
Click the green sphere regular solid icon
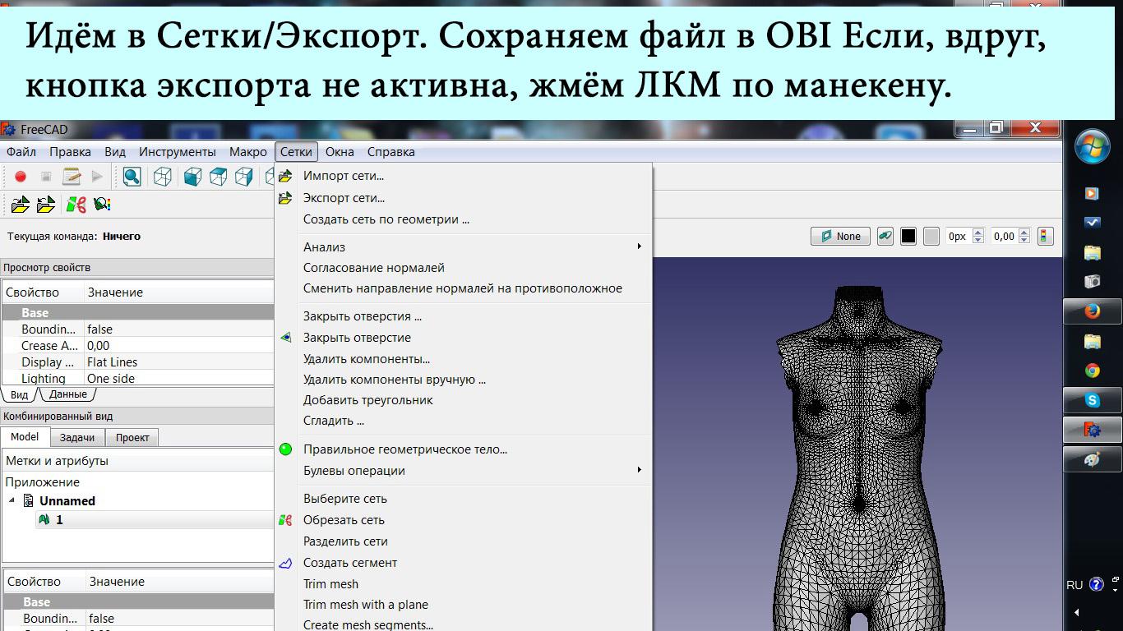(x=285, y=449)
